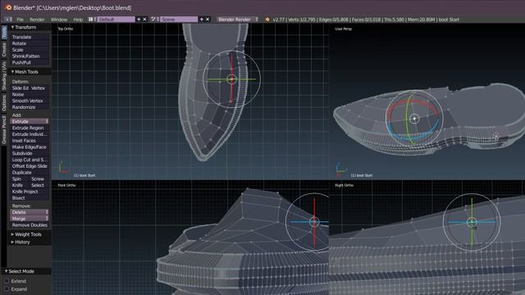Delete the current scene with X icon

[208, 20]
